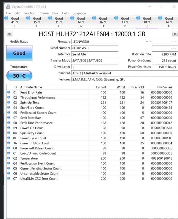
Task: Click raw value 00320012001E in Temperature row
Action: pos(162,158)
